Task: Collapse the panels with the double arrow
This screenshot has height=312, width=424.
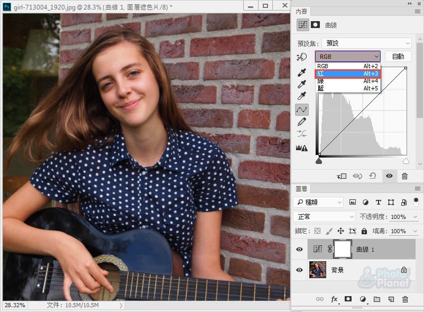Action: coord(410,4)
